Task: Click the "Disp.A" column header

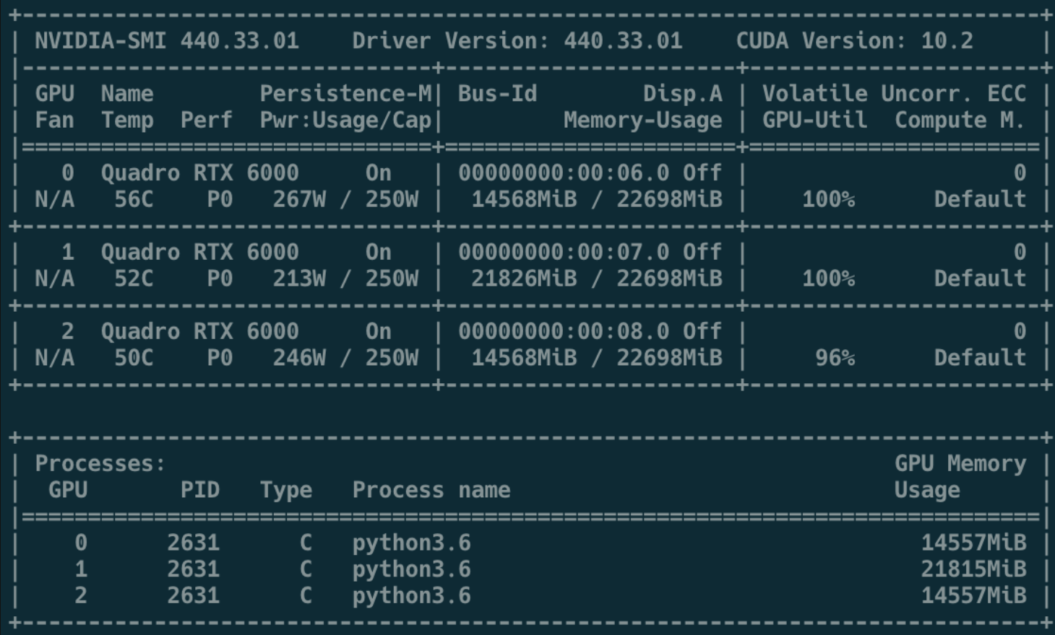Action: [x=683, y=93]
